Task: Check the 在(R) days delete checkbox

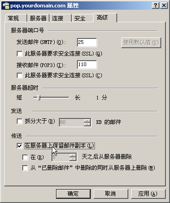Action: [x=25, y=157]
